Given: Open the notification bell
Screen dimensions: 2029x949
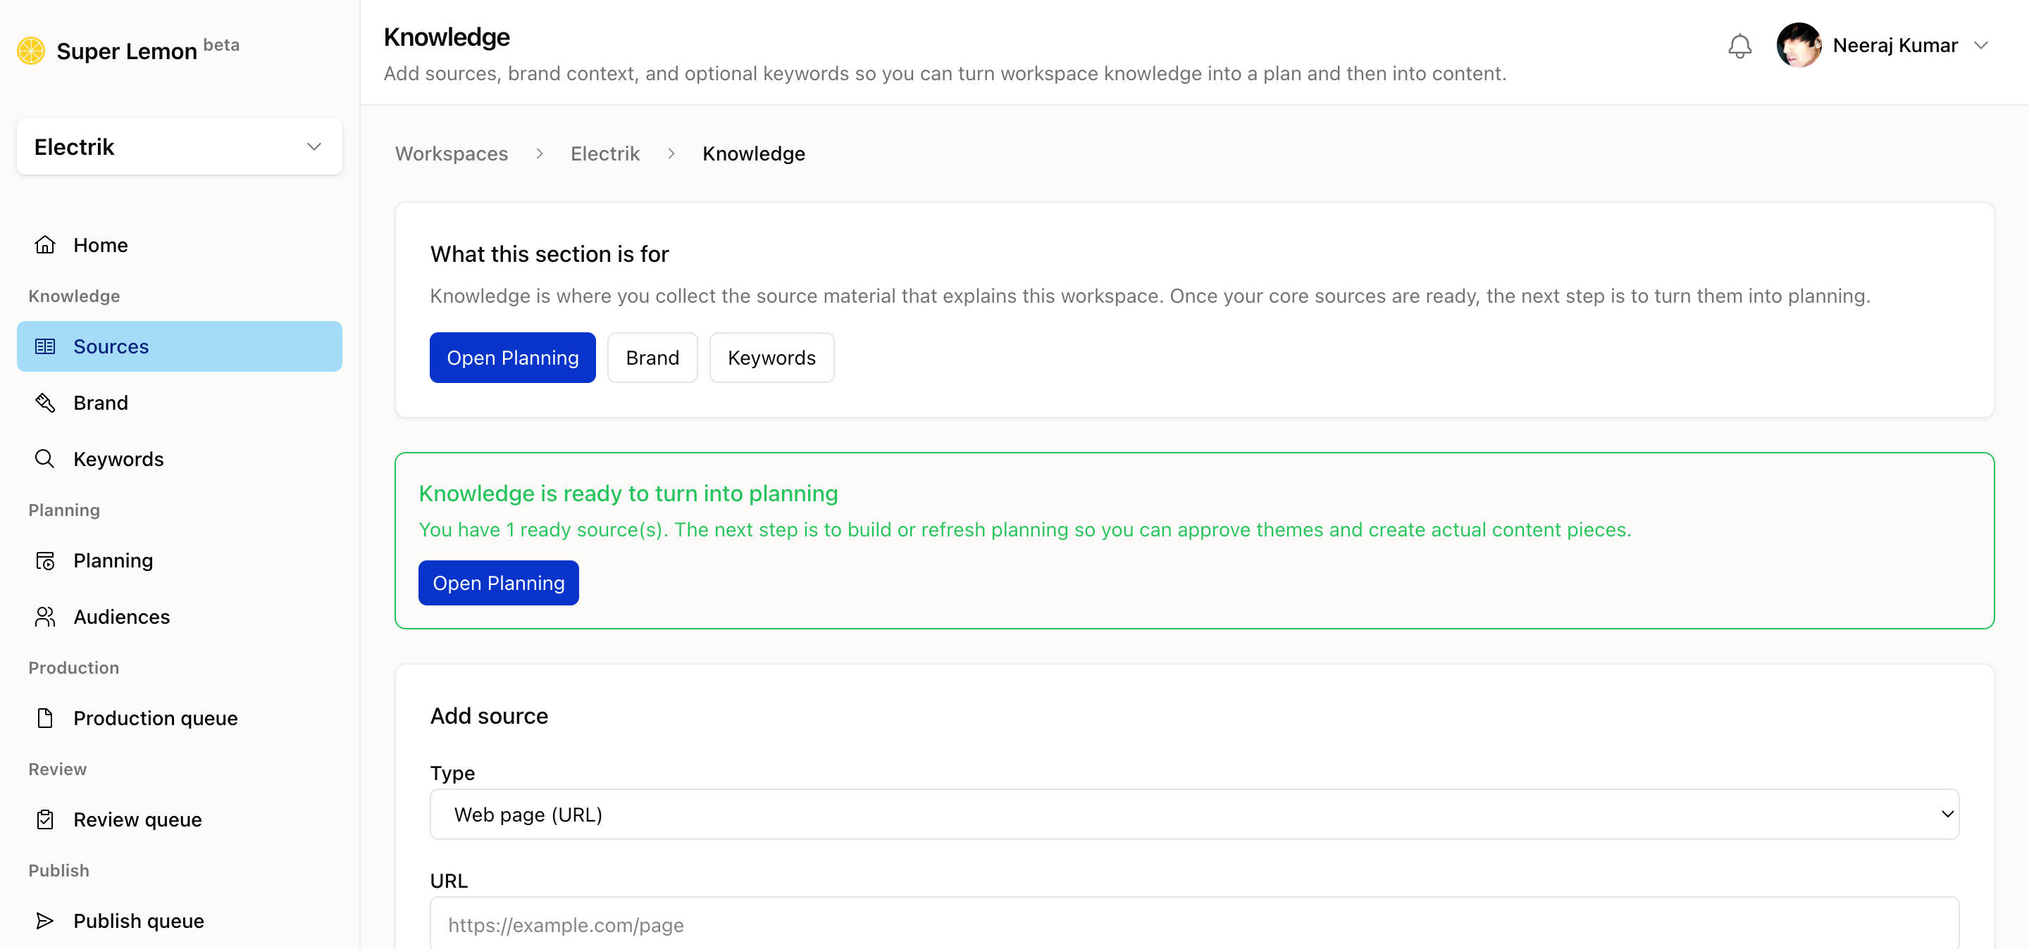Looking at the screenshot, I should [1740, 46].
